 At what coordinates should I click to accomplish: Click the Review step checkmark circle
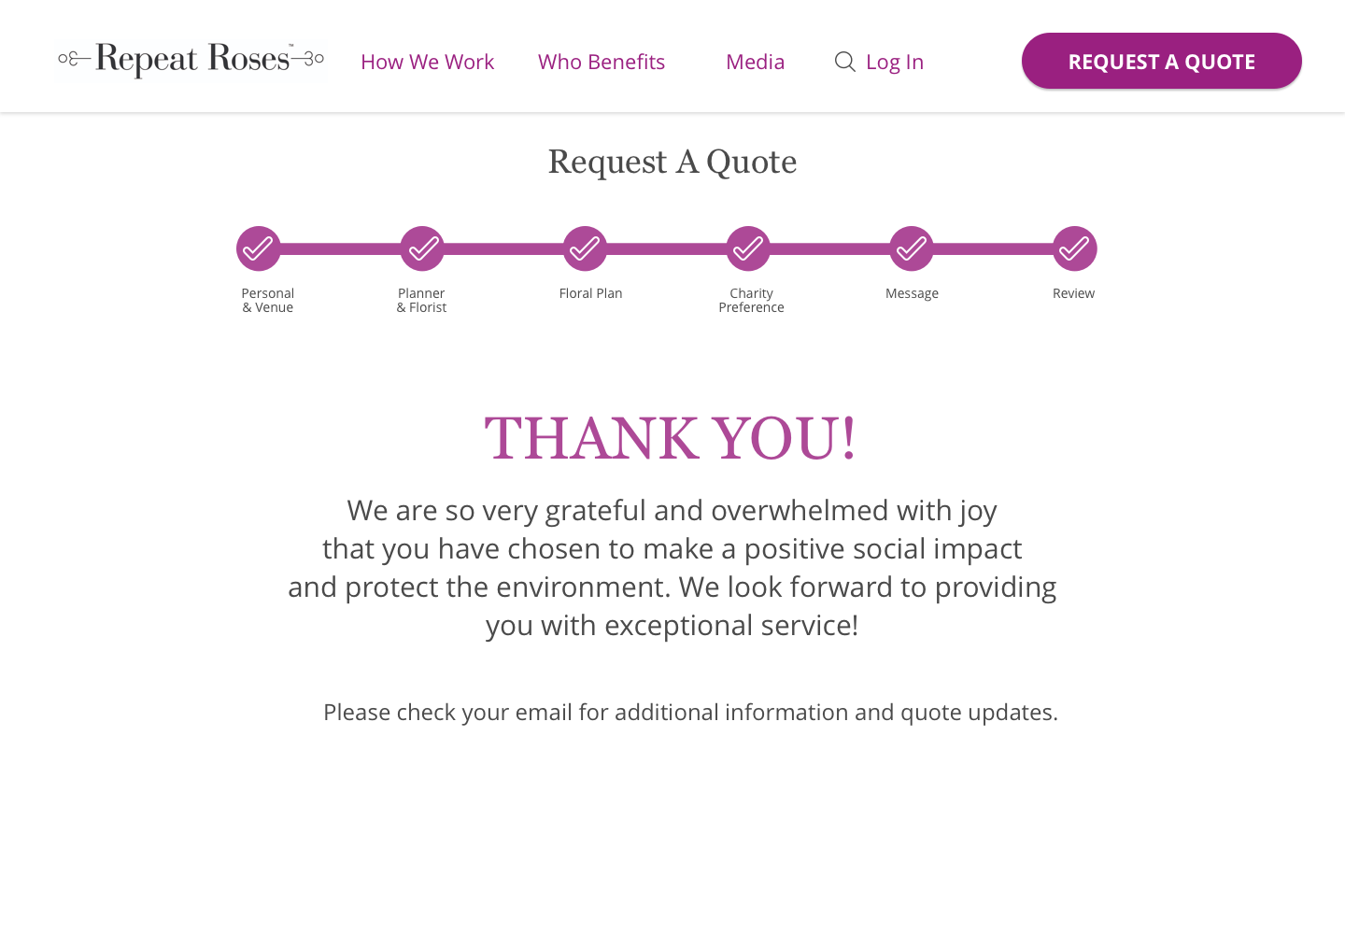tap(1075, 248)
